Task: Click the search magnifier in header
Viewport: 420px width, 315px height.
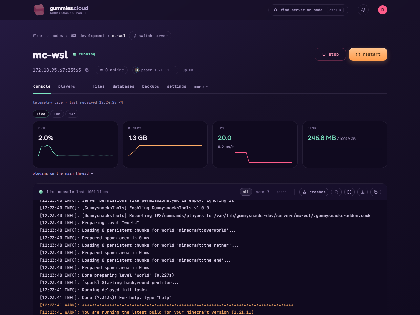Action: point(276,10)
